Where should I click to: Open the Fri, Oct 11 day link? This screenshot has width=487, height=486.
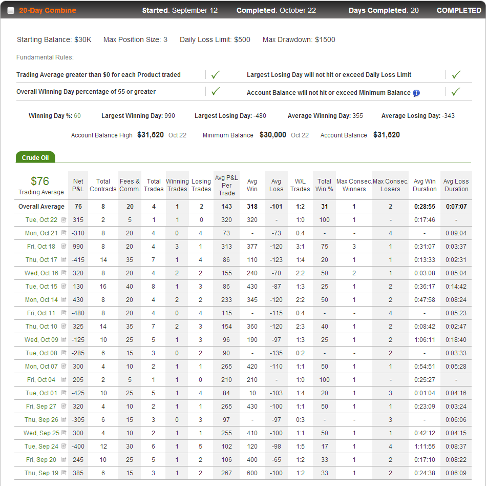point(41,313)
